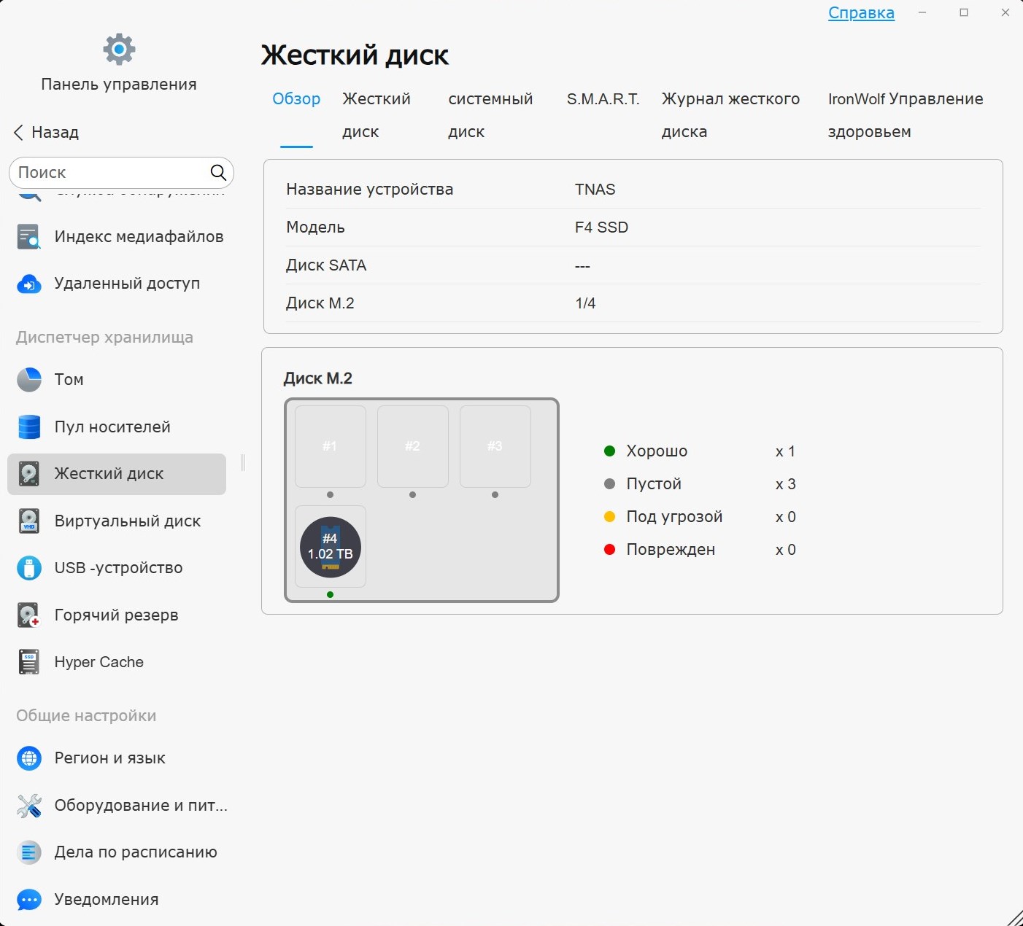This screenshot has width=1023, height=926.
Task: Click the region and language globe icon
Action: [29, 758]
